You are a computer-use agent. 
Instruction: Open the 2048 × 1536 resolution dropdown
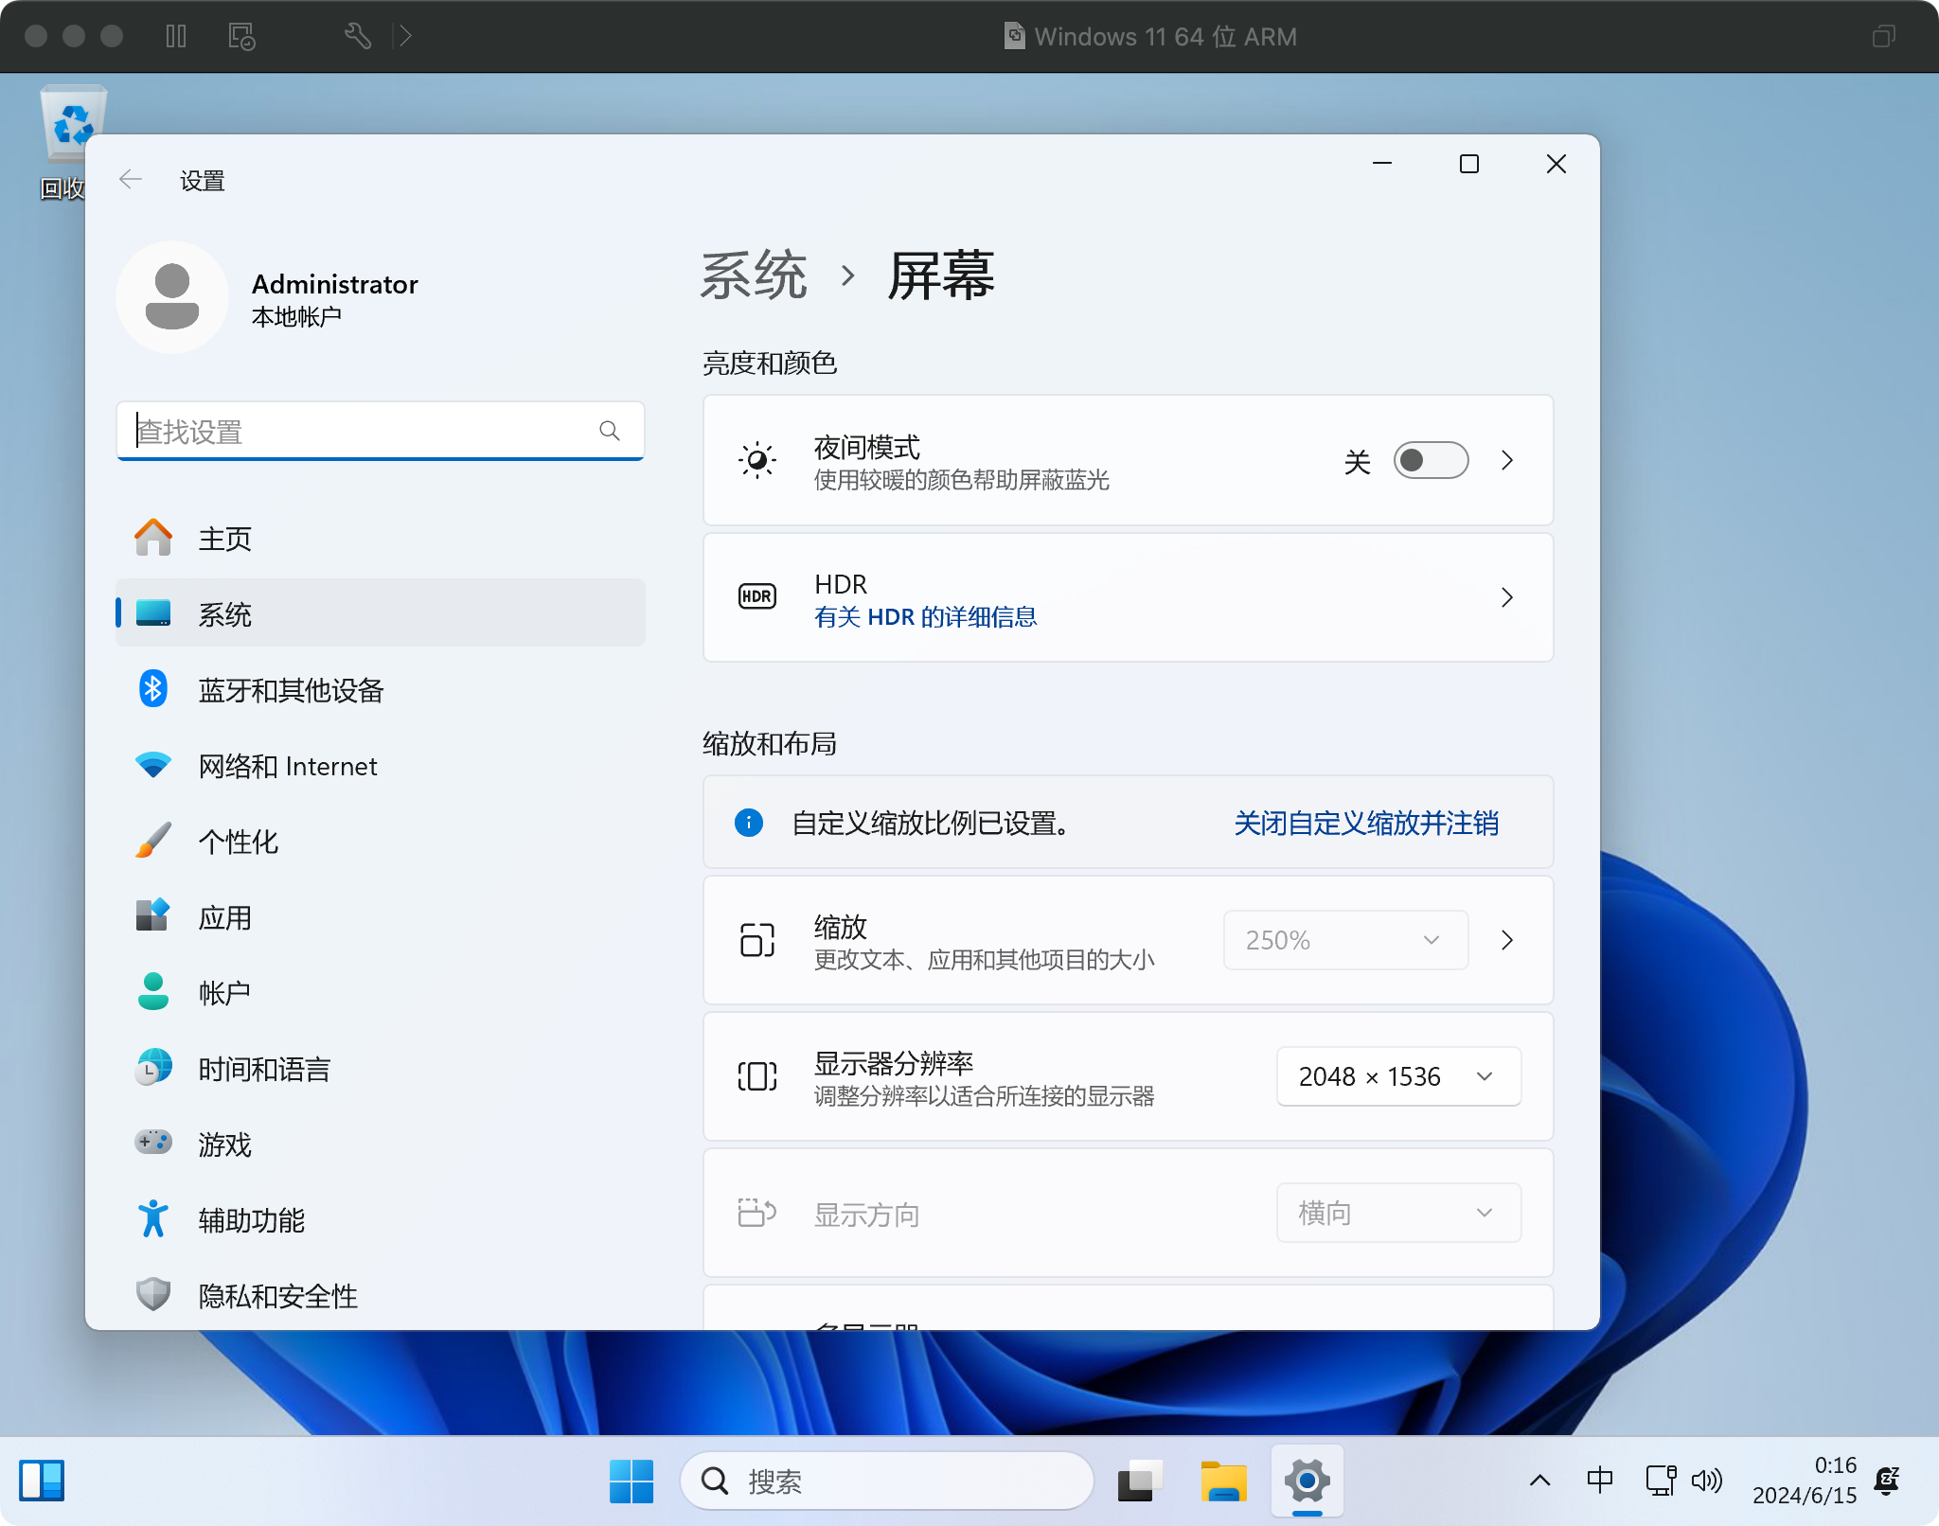click(x=1399, y=1076)
